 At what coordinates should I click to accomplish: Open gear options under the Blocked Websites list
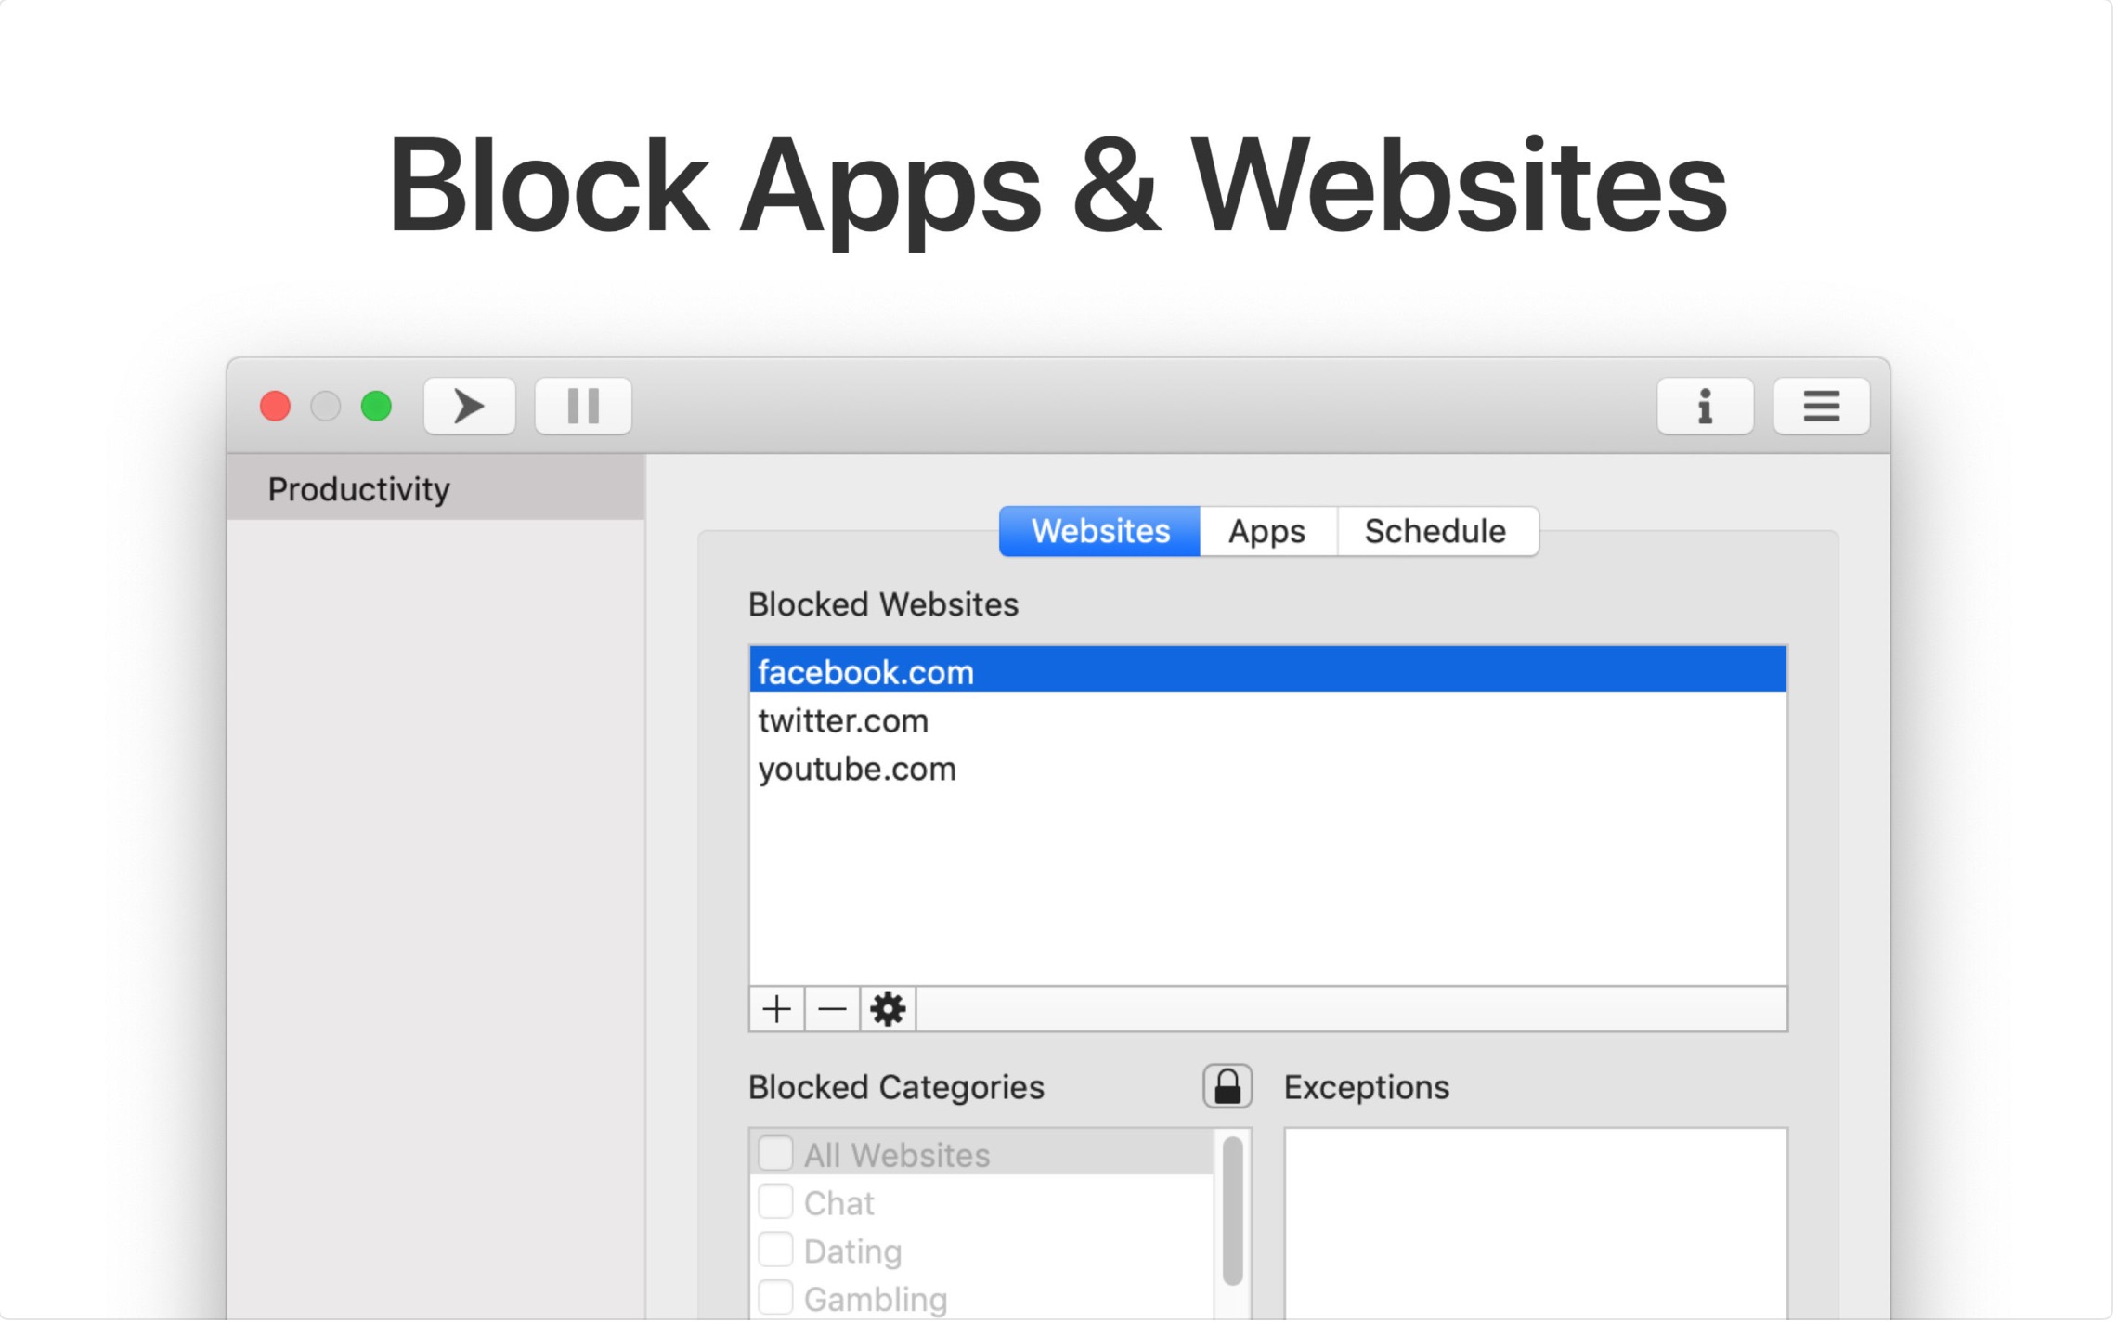pos(889,1010)
